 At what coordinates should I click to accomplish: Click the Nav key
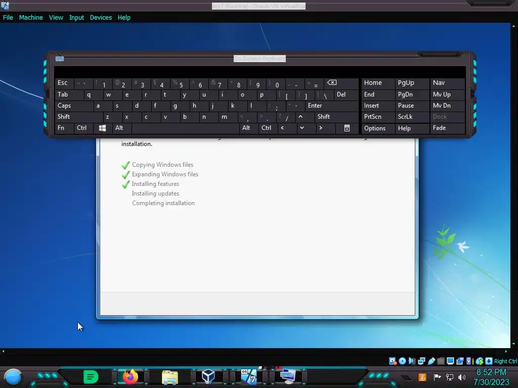pyautogui.click(x=447, y=83)
